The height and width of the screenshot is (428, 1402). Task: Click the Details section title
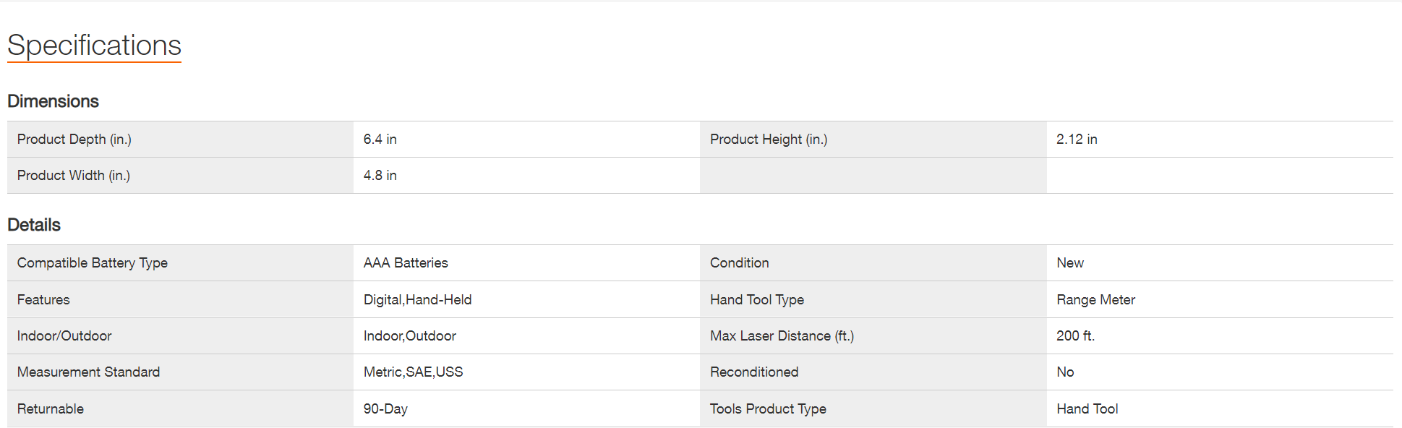[x=34, y=225]
